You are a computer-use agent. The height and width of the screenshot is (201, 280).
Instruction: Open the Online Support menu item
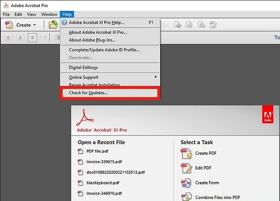pos(110,77)
